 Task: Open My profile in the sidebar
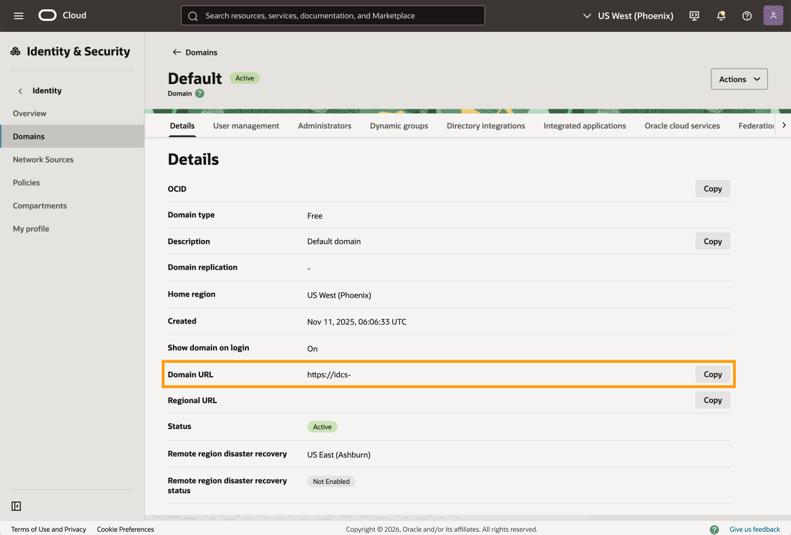point(72,229)
